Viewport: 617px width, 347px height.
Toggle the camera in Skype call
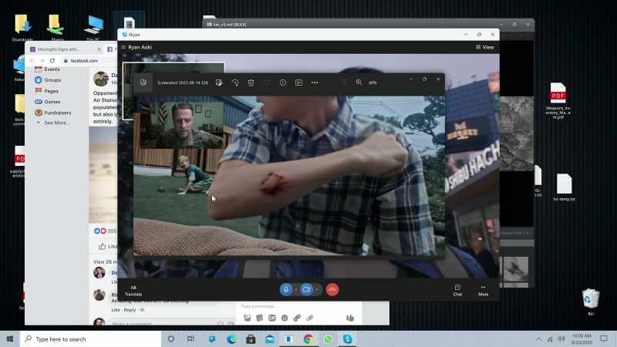306,290
